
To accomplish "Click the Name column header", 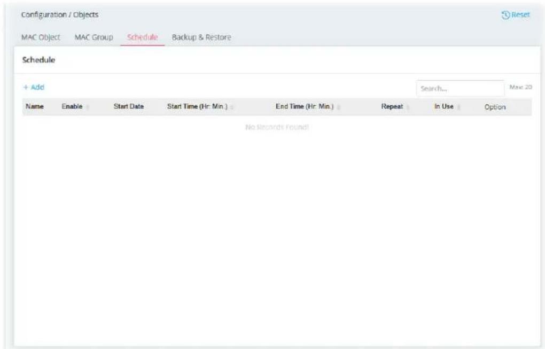I will tap(35, 106).
